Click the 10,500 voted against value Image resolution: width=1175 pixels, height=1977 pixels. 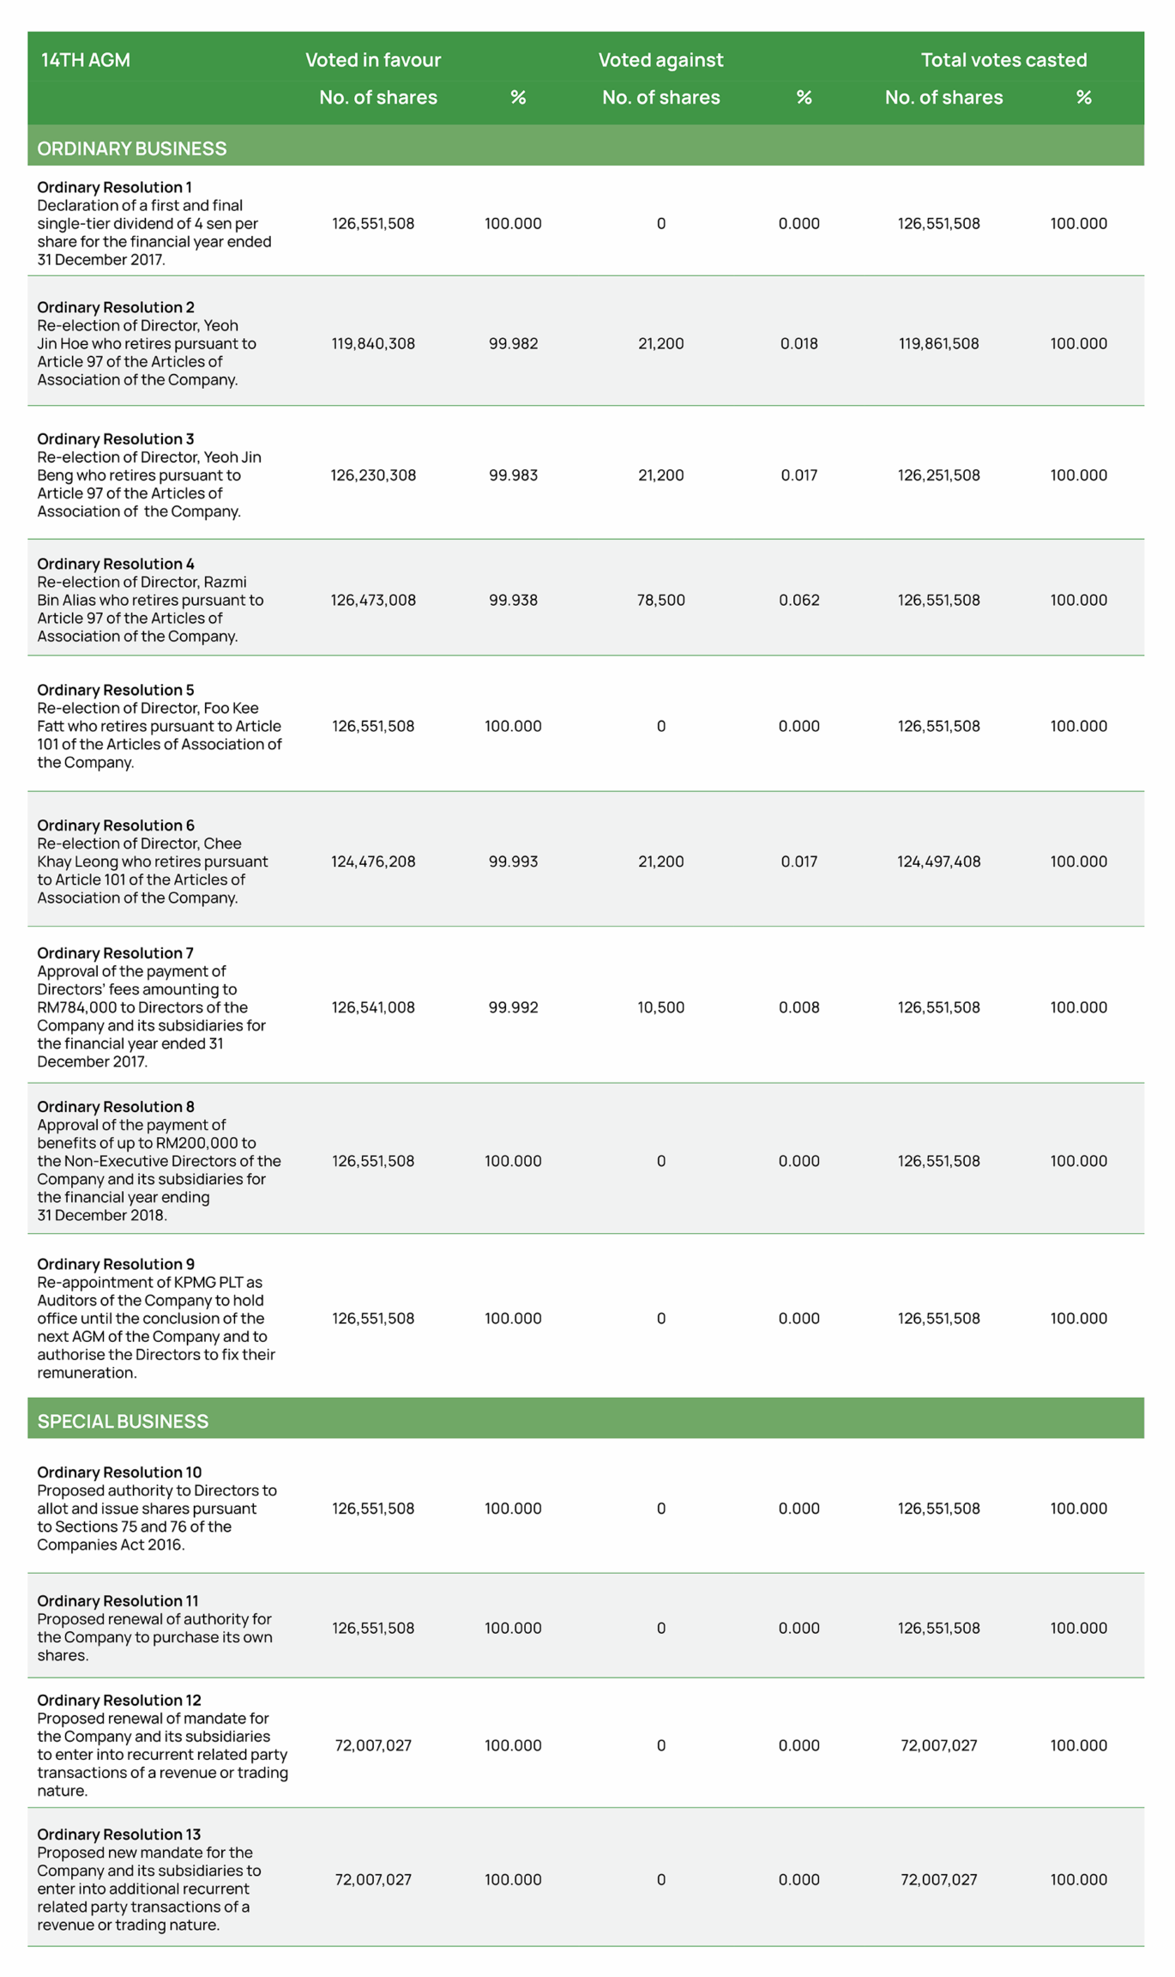click(660, 1007)
